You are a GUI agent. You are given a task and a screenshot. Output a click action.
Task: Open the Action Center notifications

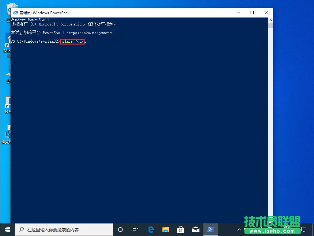pyautogui.click(x=304, y=229)
